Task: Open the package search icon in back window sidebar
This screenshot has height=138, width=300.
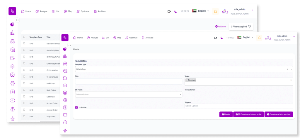Action: (x=13, y=50)
